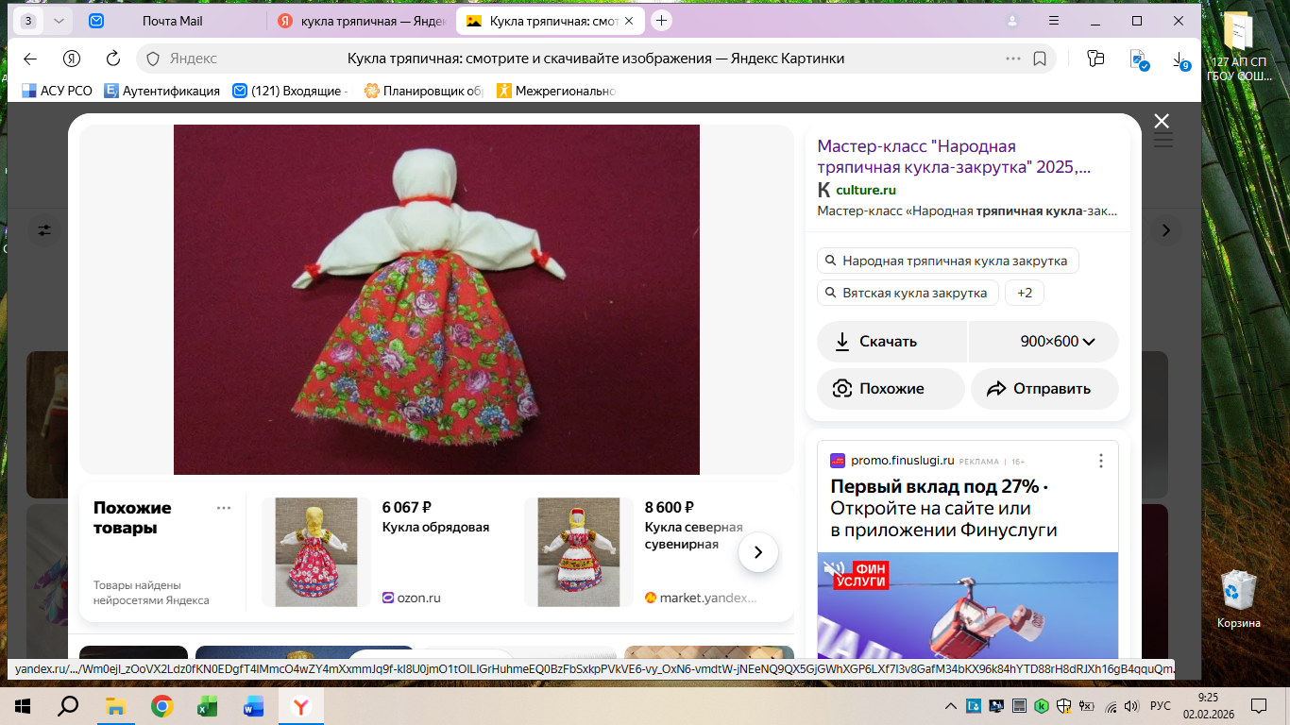
Task: Unmute the Finuslugi ad video
Action: click(834, 569)
